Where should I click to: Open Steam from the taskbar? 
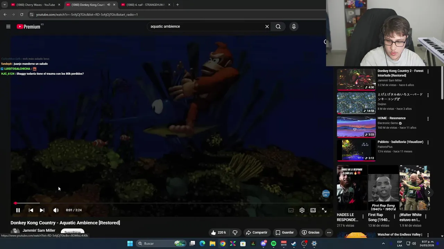coord(293,243)
